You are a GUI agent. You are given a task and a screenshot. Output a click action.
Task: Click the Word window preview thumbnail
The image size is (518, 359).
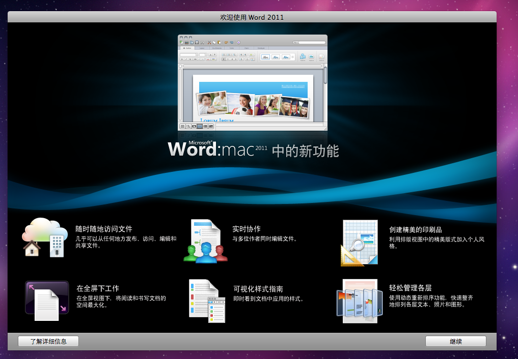[x=253, y=82]
